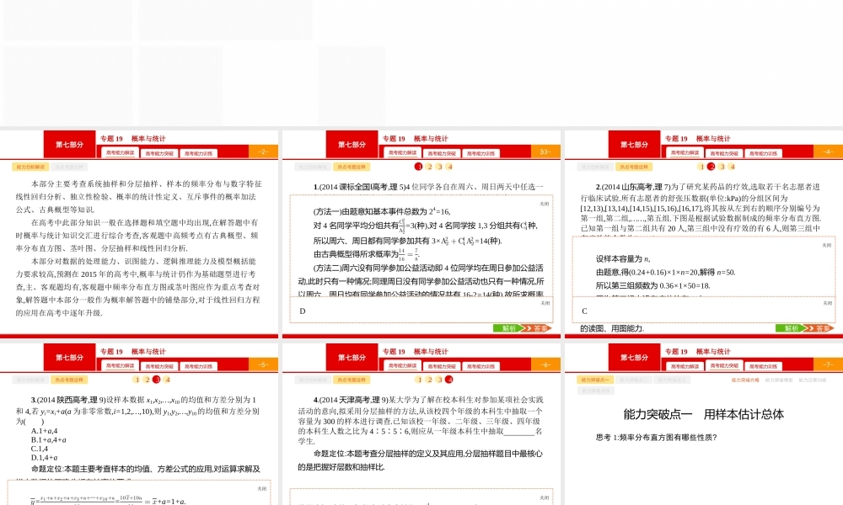Click orange 答案 button on slide 33-
Viewport: 843px width, 505px height.
pyautogui.click(x=538, y=328)
